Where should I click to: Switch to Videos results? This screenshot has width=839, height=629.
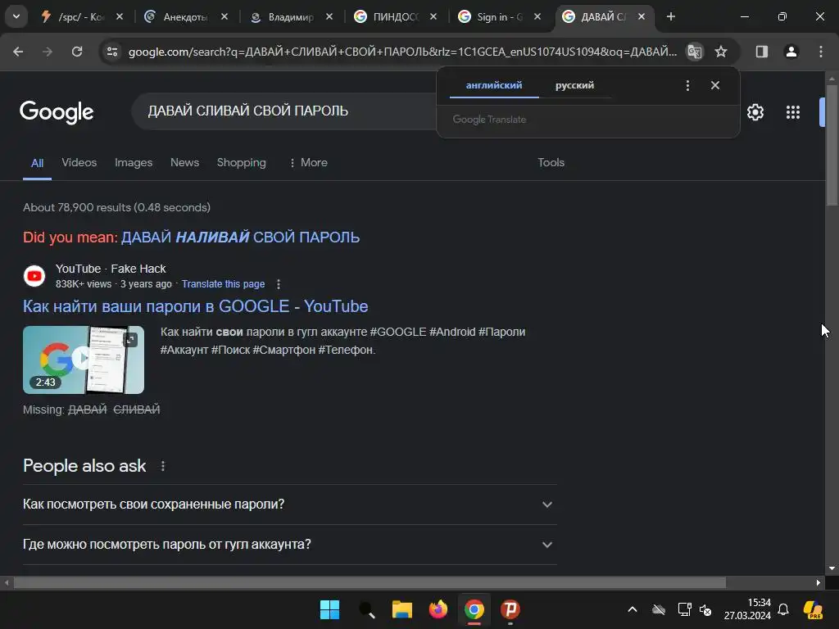79,163
